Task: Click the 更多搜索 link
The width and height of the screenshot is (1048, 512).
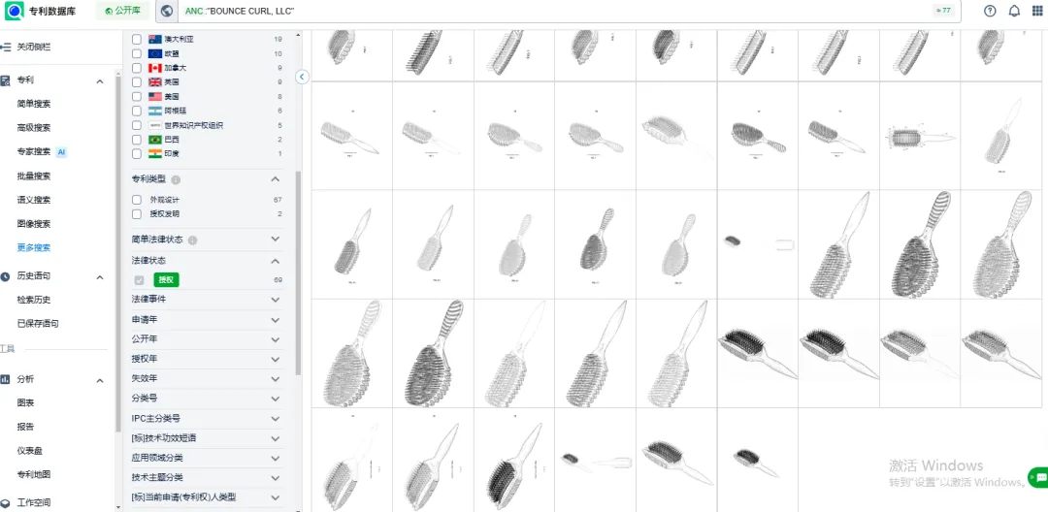Action: (x=34, y=247)
